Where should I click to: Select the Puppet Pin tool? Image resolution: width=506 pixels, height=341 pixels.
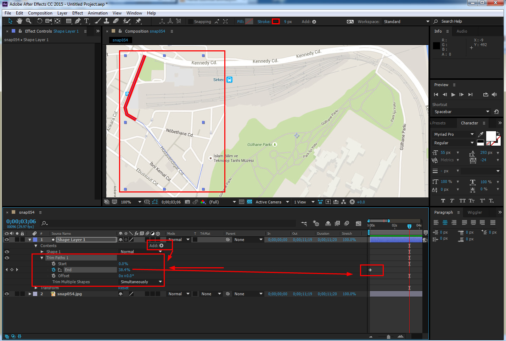pos(139,21)
